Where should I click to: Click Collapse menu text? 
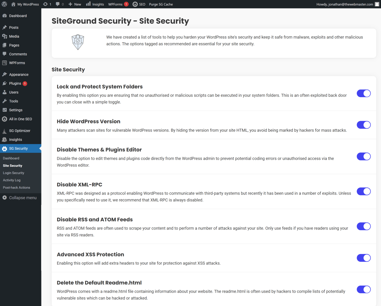click(x=23, y=198)
